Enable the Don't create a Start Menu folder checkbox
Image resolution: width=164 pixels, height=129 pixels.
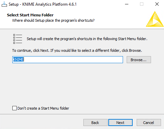14,108
